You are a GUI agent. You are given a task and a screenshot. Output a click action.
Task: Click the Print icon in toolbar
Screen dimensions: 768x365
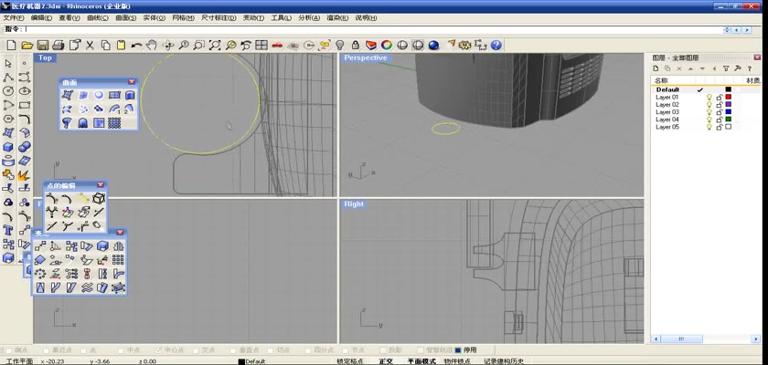pyautogui.click(x=58, y=45)
